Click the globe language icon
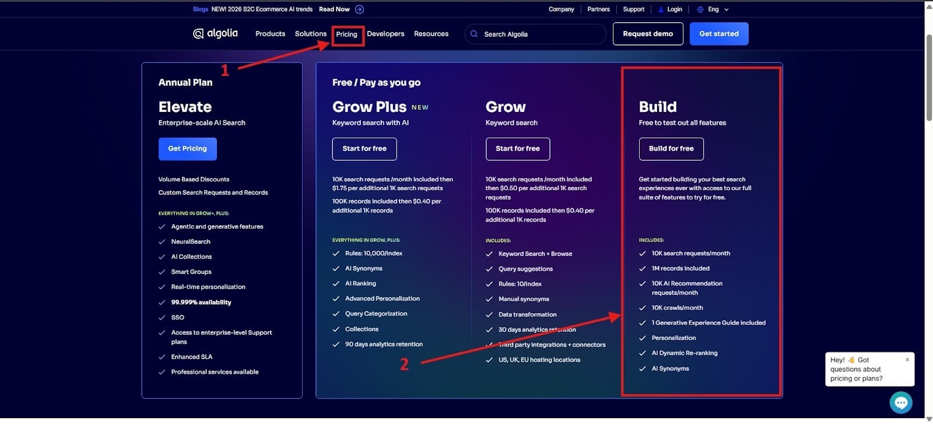The width and height of the screenshot is (933, 424). (700, 9)
